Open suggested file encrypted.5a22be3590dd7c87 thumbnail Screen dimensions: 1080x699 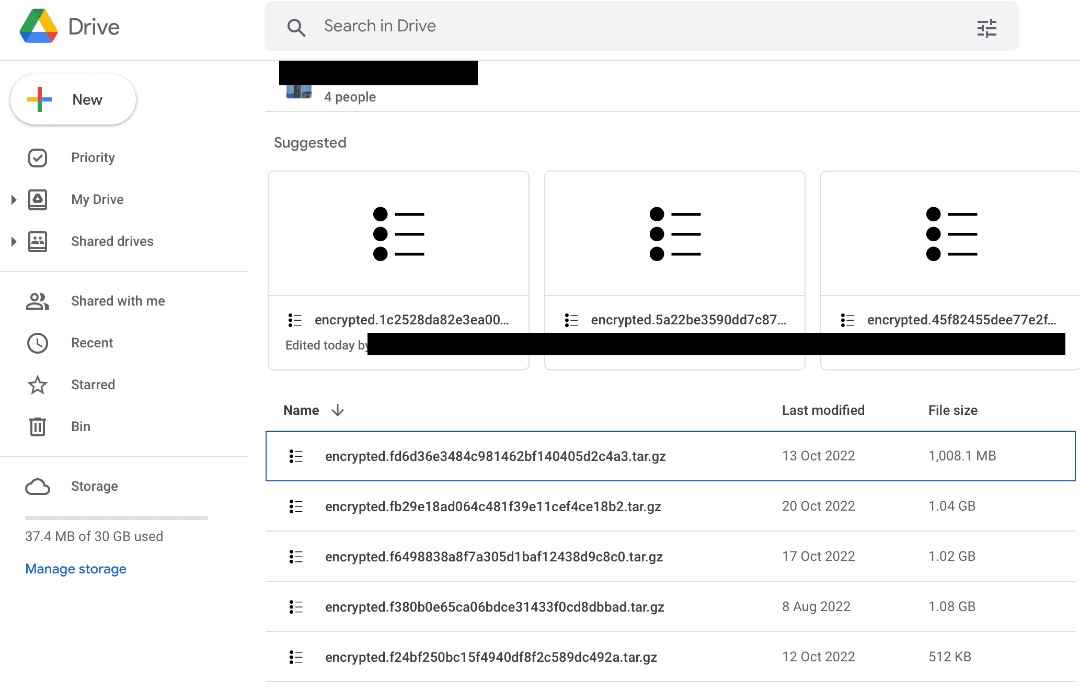click(x=674, y=234)
